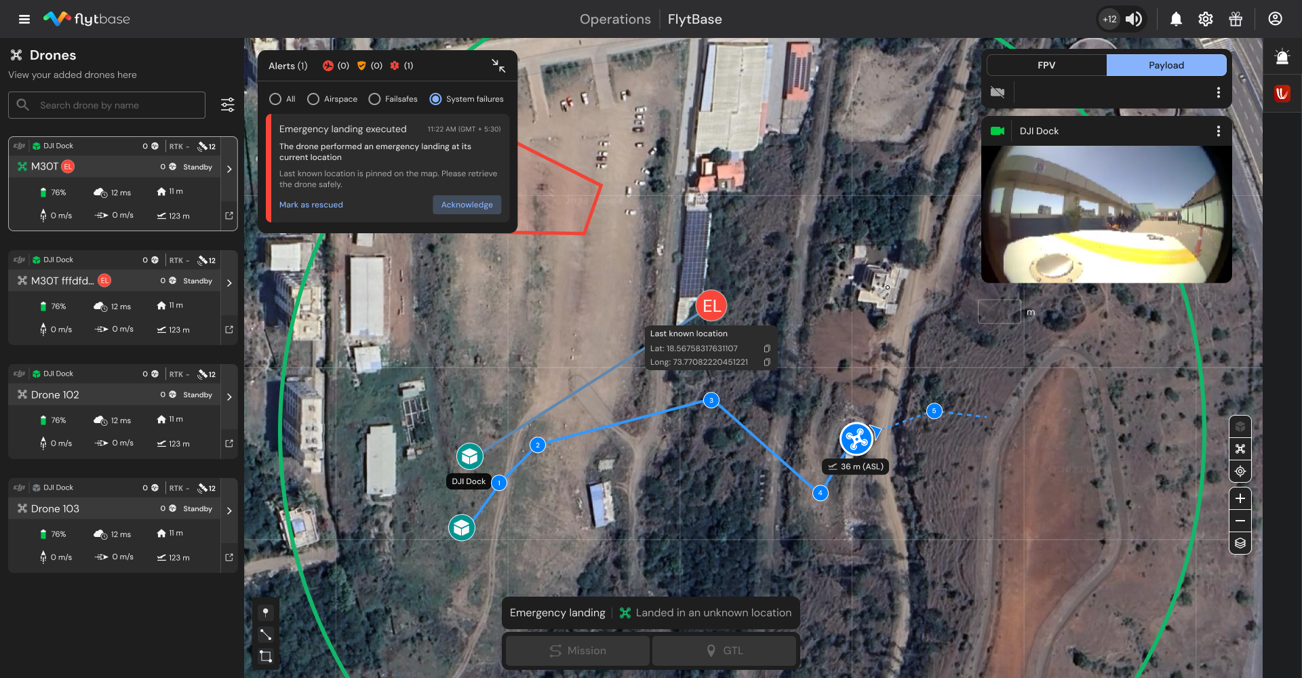Image resolution: width=1302 pixels, height=678 pixels.
Task: Open DJI Dock video more options
Action: [x=1219, y=131]
